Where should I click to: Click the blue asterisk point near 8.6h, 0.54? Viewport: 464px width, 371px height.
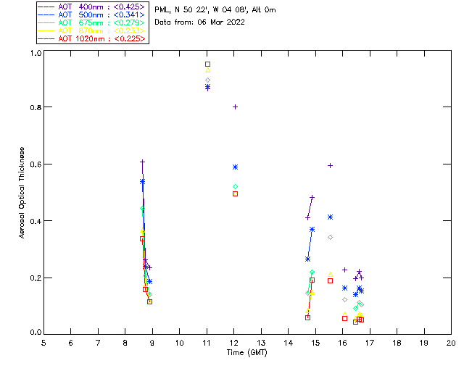click(142, 181)
